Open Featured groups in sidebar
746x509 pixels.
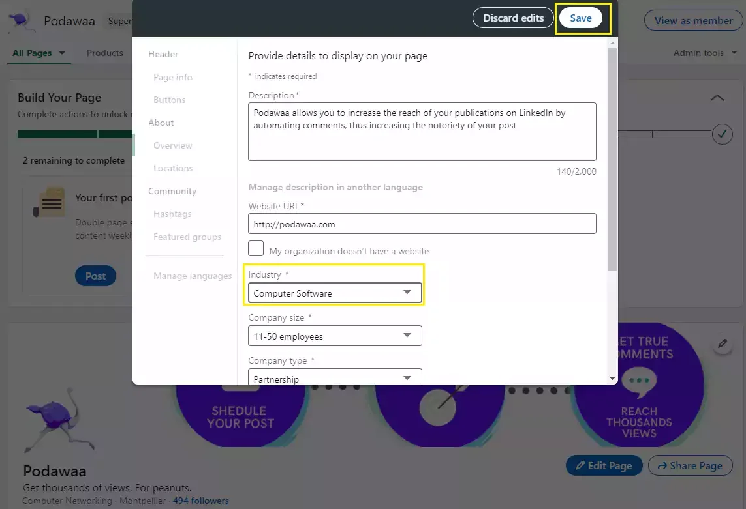187,237
